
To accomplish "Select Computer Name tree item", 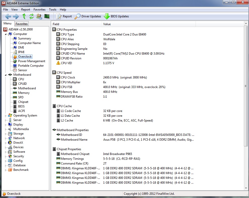I will click(29, 43).
